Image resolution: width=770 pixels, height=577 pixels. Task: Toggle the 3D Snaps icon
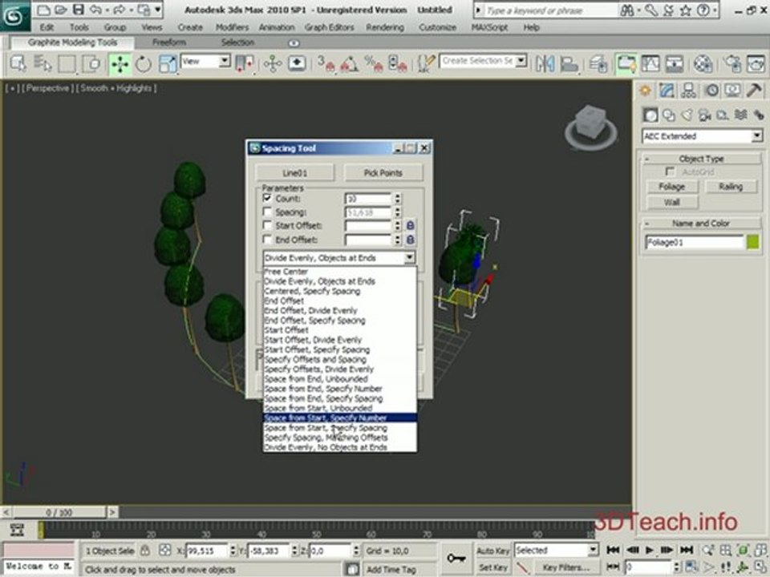326,64
